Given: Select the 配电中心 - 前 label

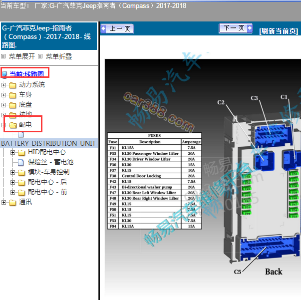Looking at the screenshot, I should (x=47, y=192).
